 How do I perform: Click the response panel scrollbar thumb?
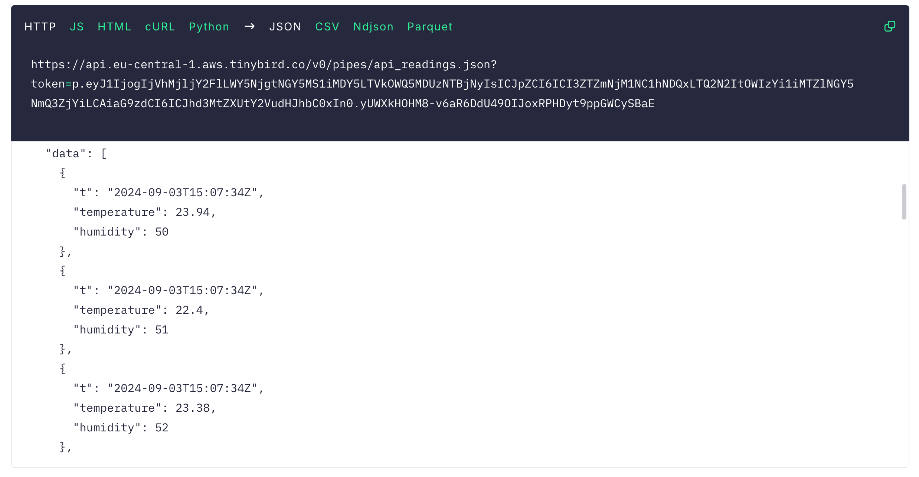click(904, 201)
